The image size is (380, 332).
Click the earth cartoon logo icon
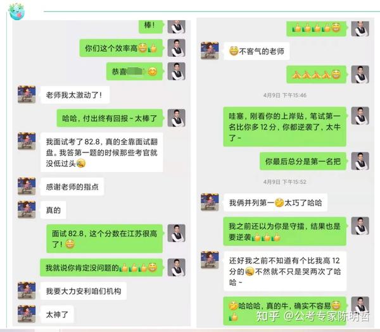(16, 11)
